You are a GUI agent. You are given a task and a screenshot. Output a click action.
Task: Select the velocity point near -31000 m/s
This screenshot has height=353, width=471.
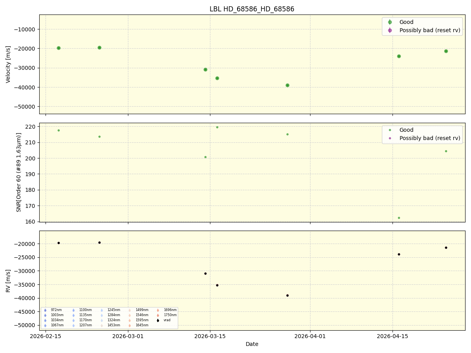205,69
